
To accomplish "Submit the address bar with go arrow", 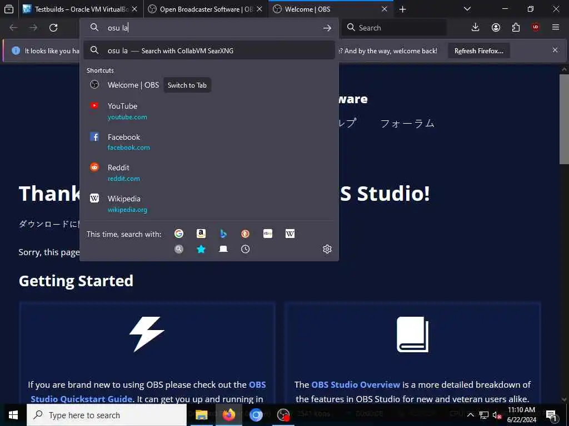I will (x=327, y=28).
